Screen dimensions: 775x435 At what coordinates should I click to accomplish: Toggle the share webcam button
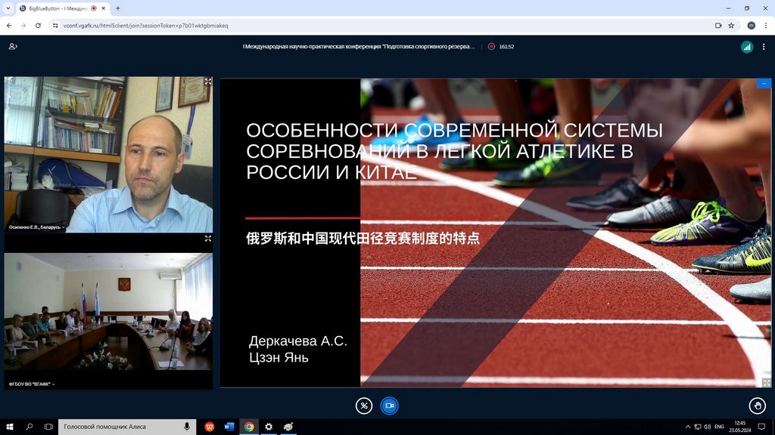tap(389, 406)
